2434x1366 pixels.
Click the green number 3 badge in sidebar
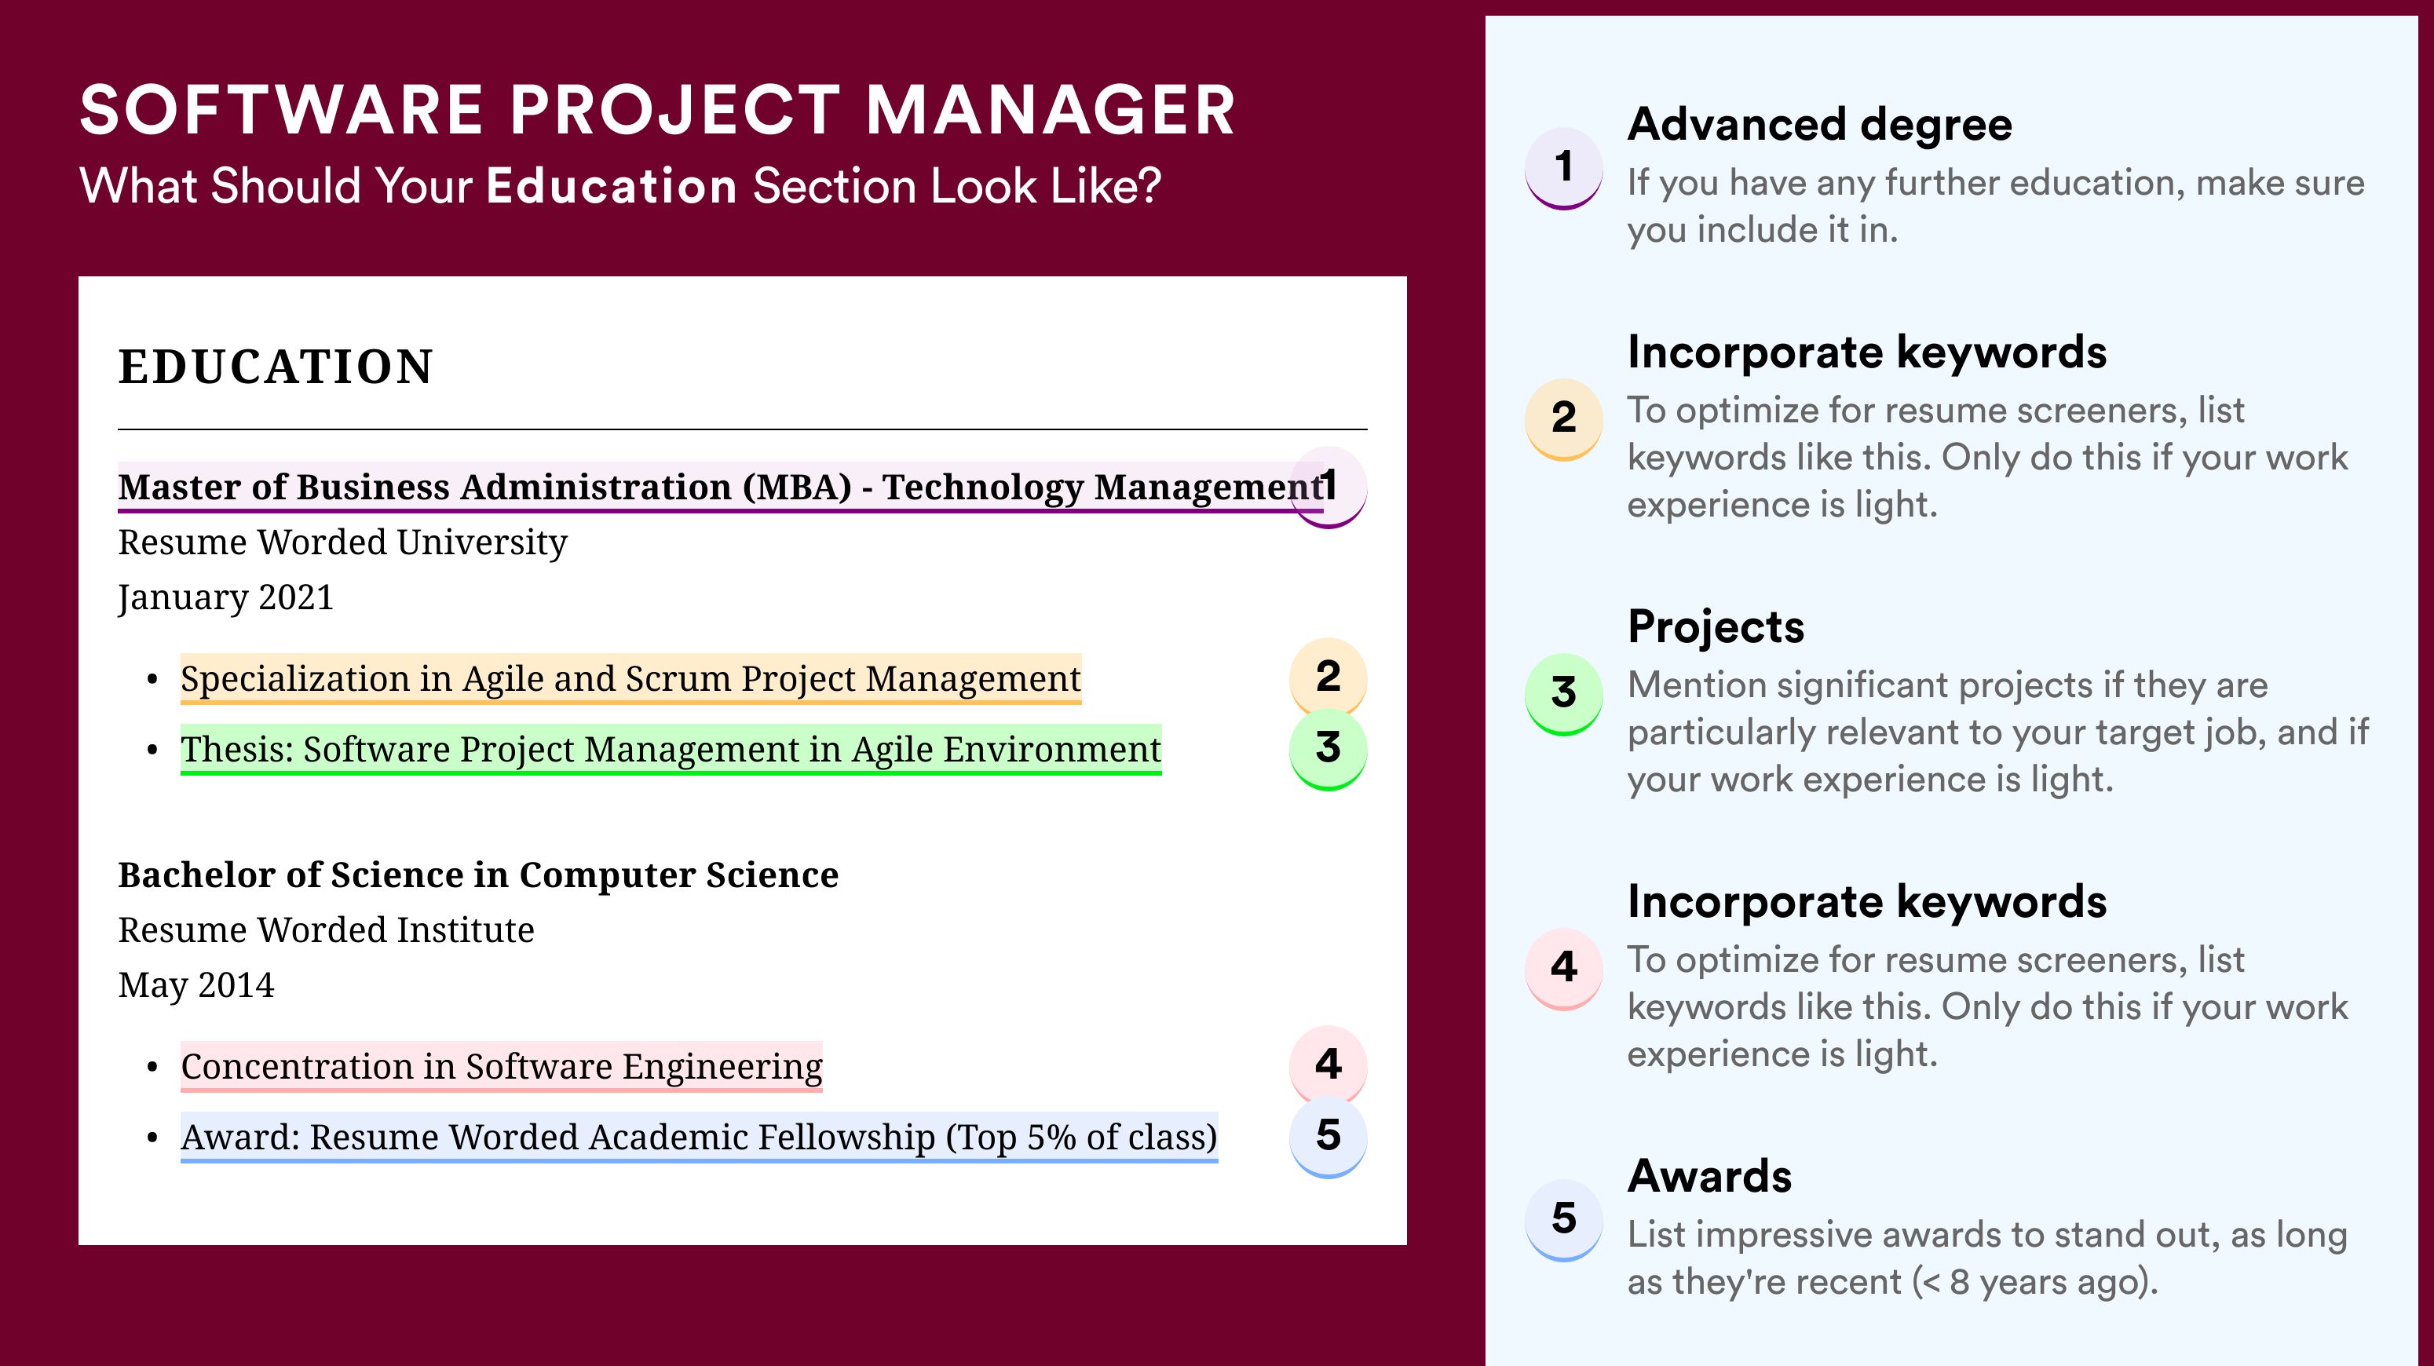click(x=1564, y=693)
